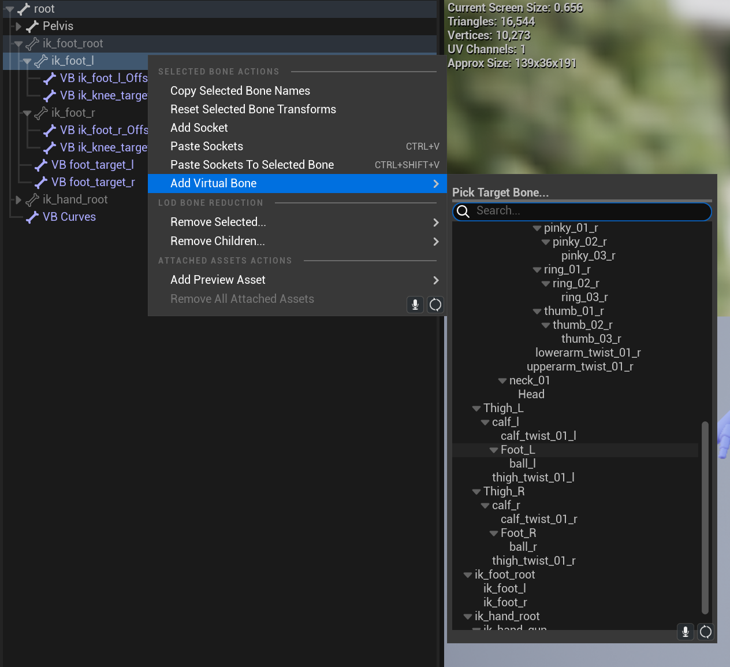Click the bone icon next to ik_hand_root
The height and width of the screenshot is (667, 730).
coord(32,199)
